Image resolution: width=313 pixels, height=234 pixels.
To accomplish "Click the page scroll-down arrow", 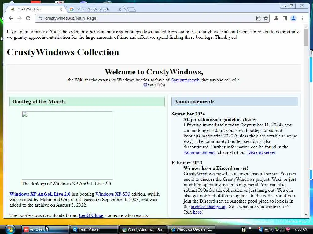I will (x=306, y=215).
